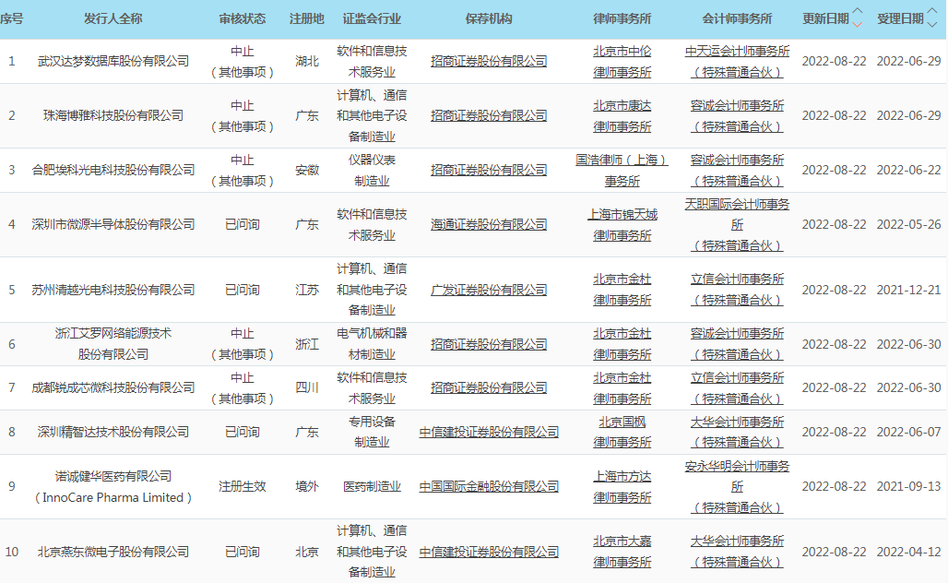Viewport: 948px width, 583px height.
Task: Open 海通证券股份有限公司 sponsor link
Action: pos(489,224)
